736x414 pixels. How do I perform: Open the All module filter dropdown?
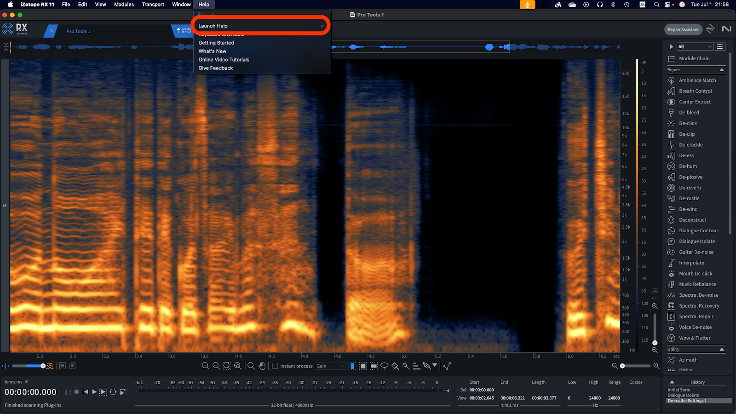coord(695,46)
